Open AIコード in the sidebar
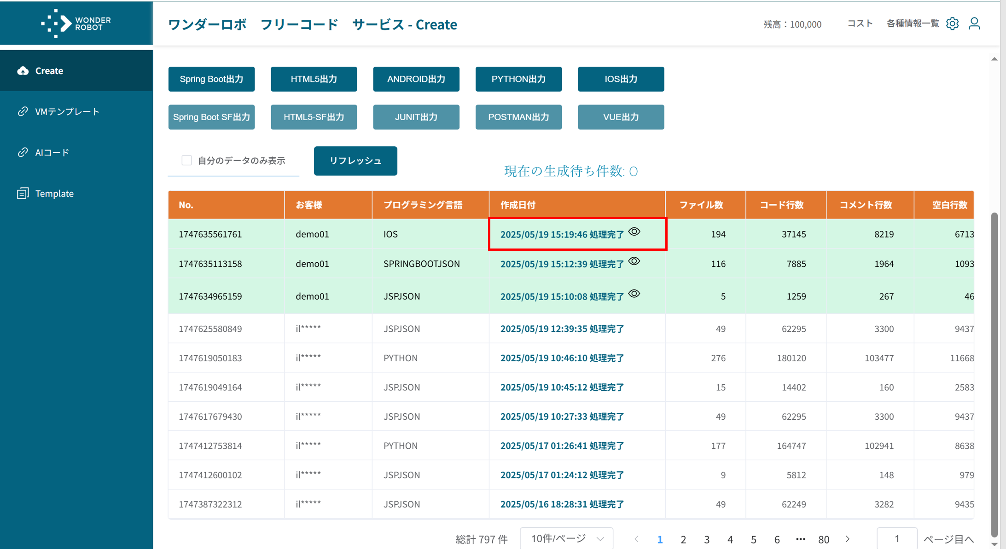The height and width of the screenshot is (549, 1006). [76, 152]
